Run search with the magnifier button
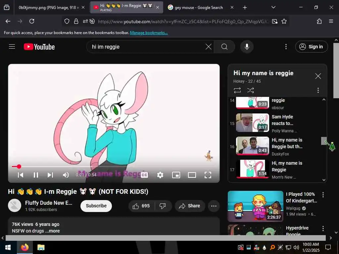This screenshot has height=254, width=339. 224,47
